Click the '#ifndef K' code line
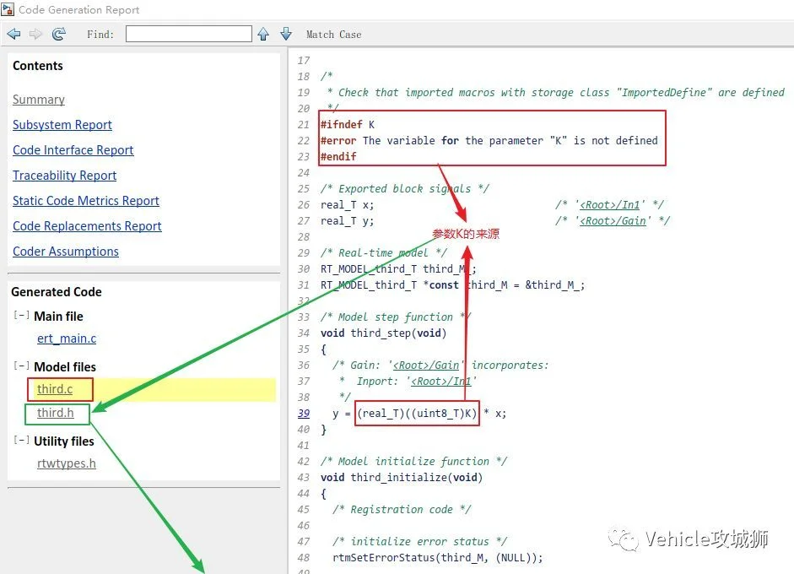Viewport: 794px width, 574px height. pyautogui.click(x=348, y=125)
